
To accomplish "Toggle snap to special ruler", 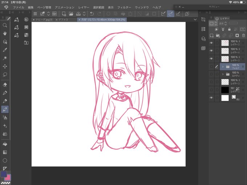I will (171, 14).
